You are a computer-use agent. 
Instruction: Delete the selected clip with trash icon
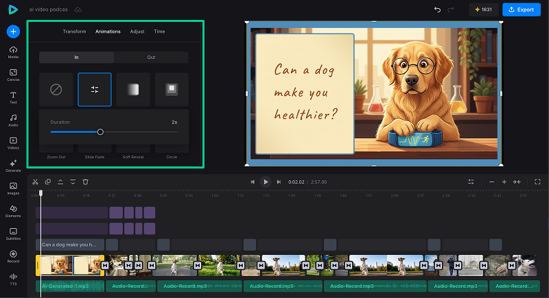pyautogui.click(x=85, y=182)
